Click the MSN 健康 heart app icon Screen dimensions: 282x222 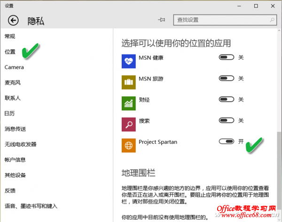129,61
